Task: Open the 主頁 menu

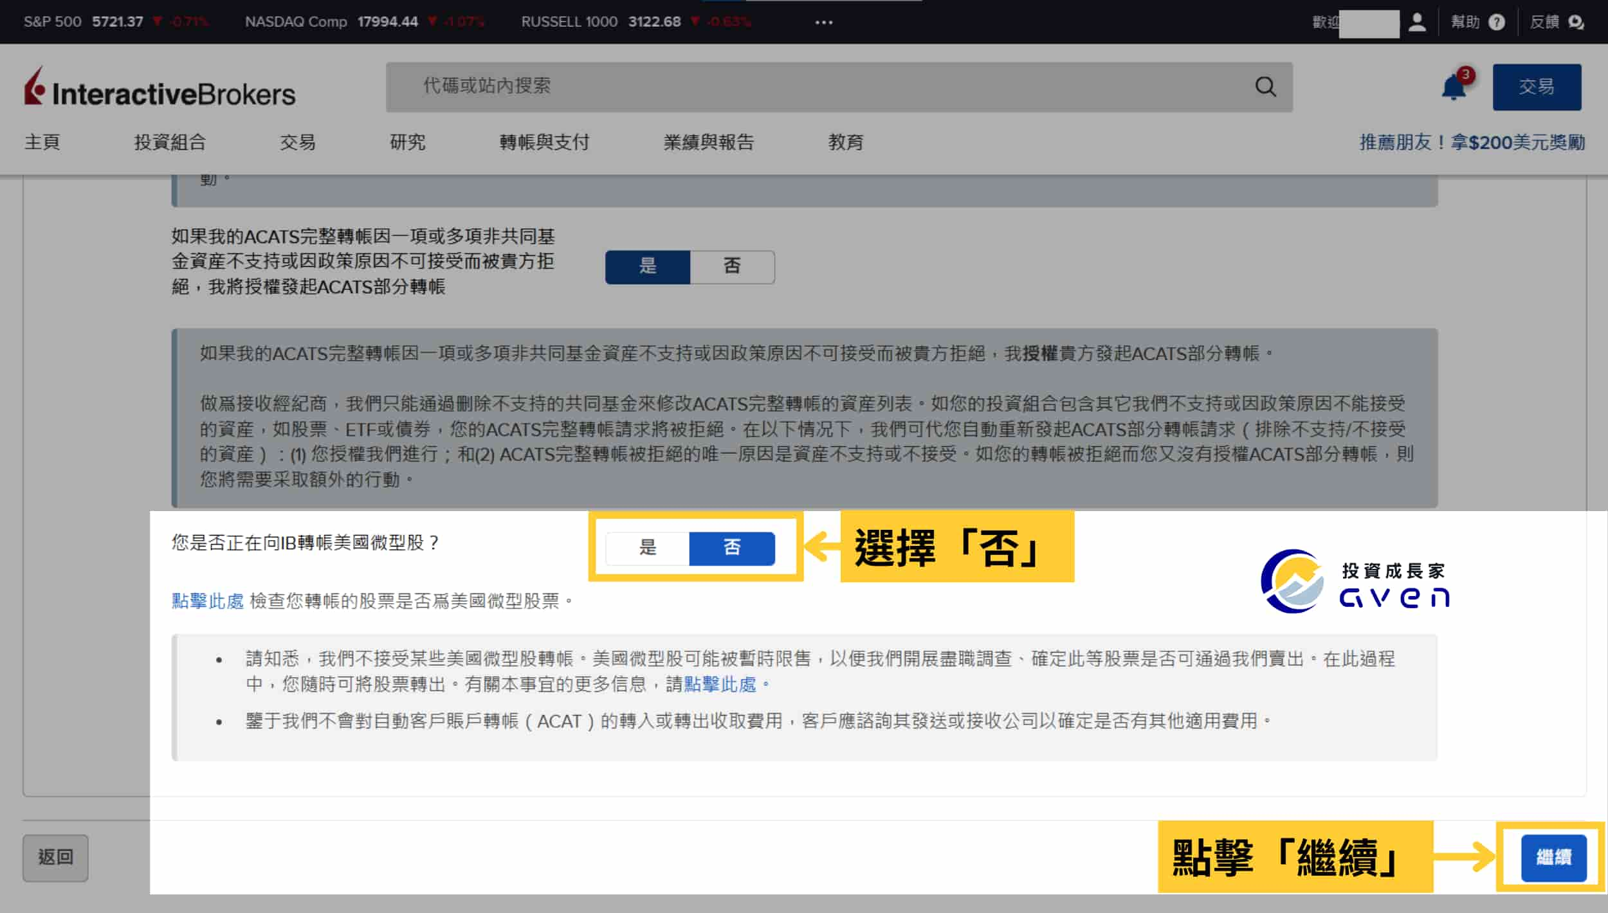Action: (x=42, y=142)
